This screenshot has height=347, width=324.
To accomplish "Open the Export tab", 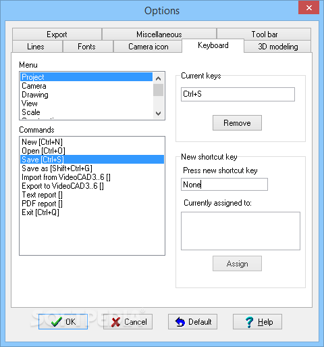I will coord(57,34).
